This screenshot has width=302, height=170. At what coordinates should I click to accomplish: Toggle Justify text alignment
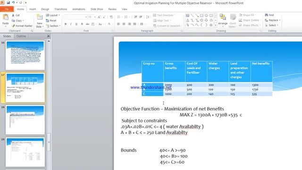click(134, 24)
